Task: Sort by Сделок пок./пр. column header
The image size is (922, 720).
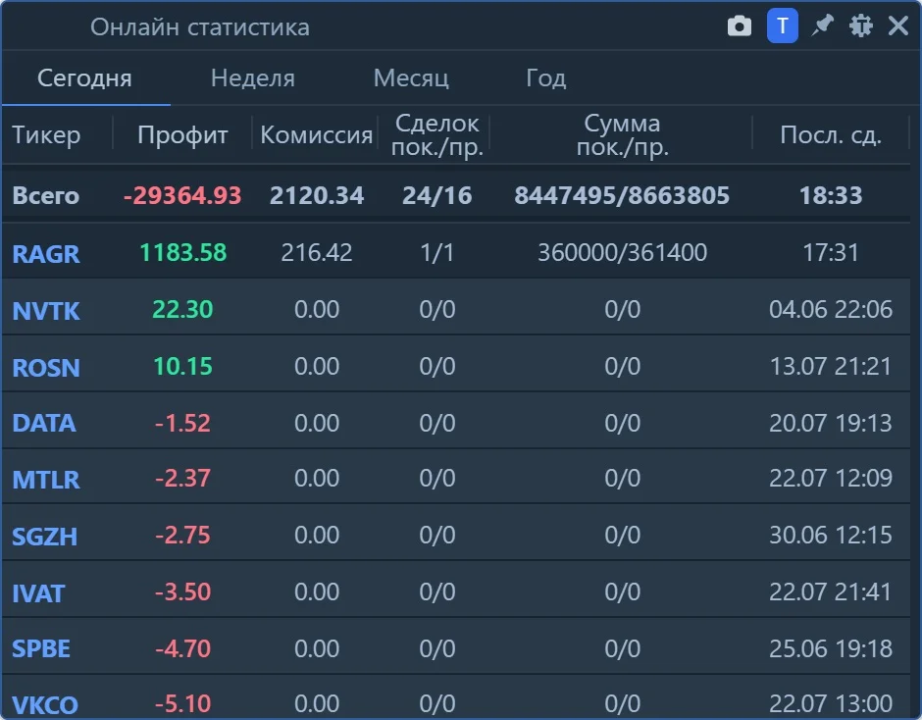Action: pyautogui.click(x=436, y=135)
